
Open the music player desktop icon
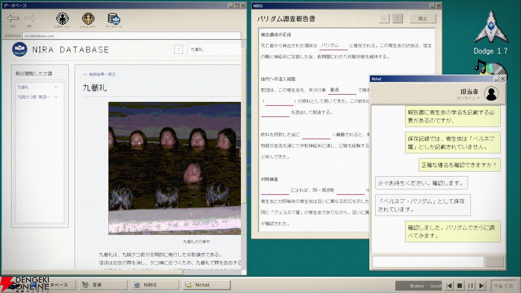pos(490,67)
